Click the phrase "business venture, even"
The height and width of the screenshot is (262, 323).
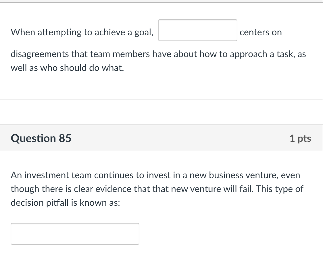pyautogui.click(x=254, y=175)
